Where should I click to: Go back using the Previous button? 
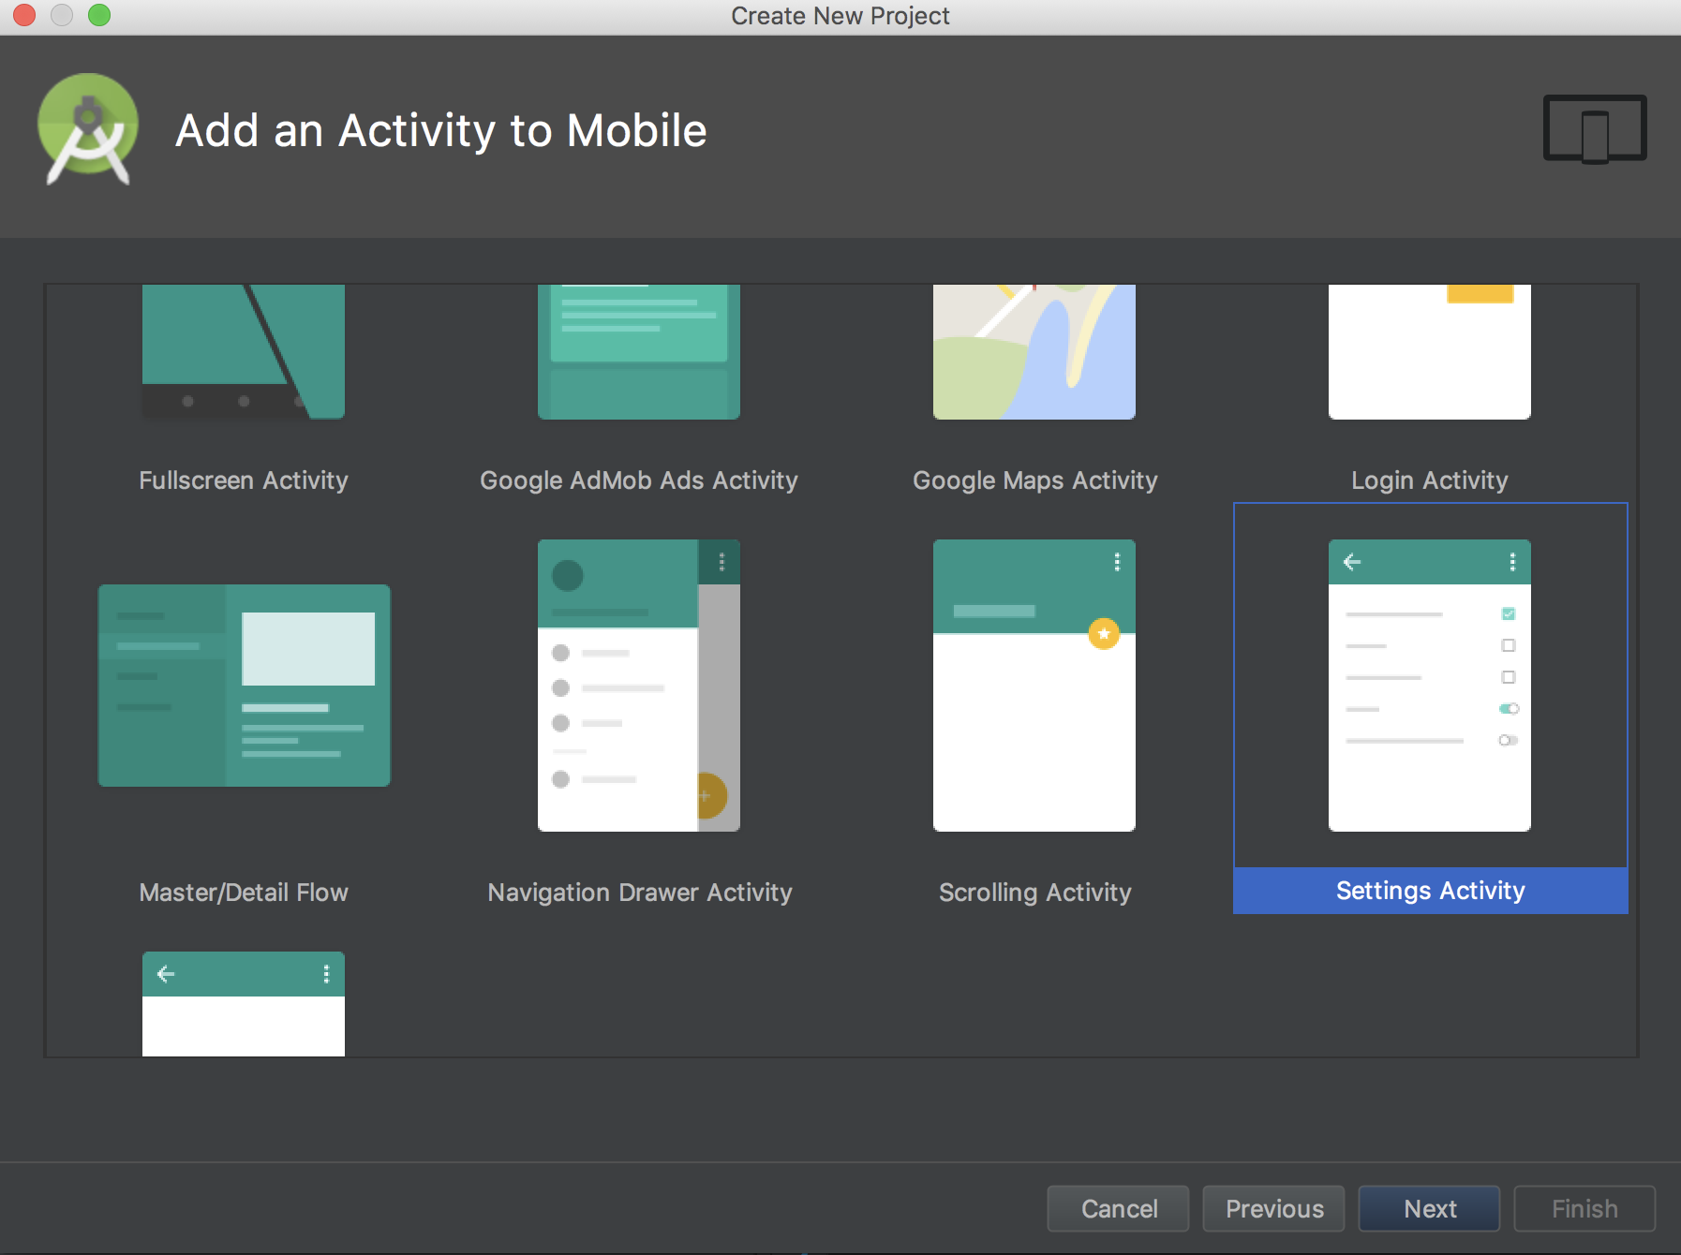(1274, 1208)
